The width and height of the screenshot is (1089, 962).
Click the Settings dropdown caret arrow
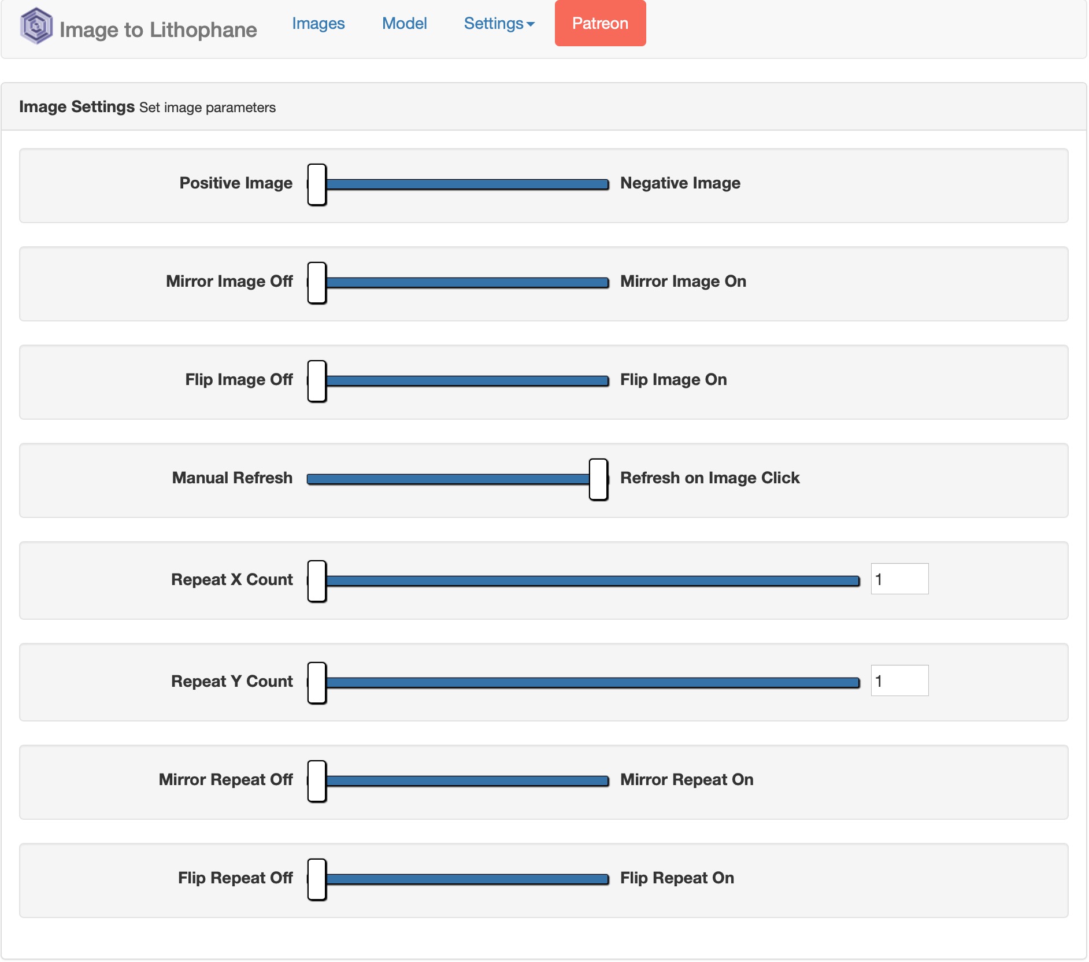(x=531, y=24)
